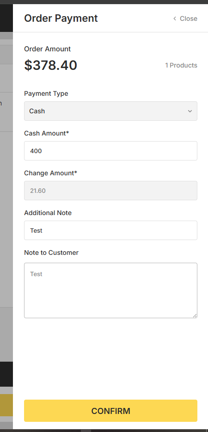This screenshot has height=432, width=208.
Task: Click the disabled Change Amount field 21.60
Action: point(111,191)
